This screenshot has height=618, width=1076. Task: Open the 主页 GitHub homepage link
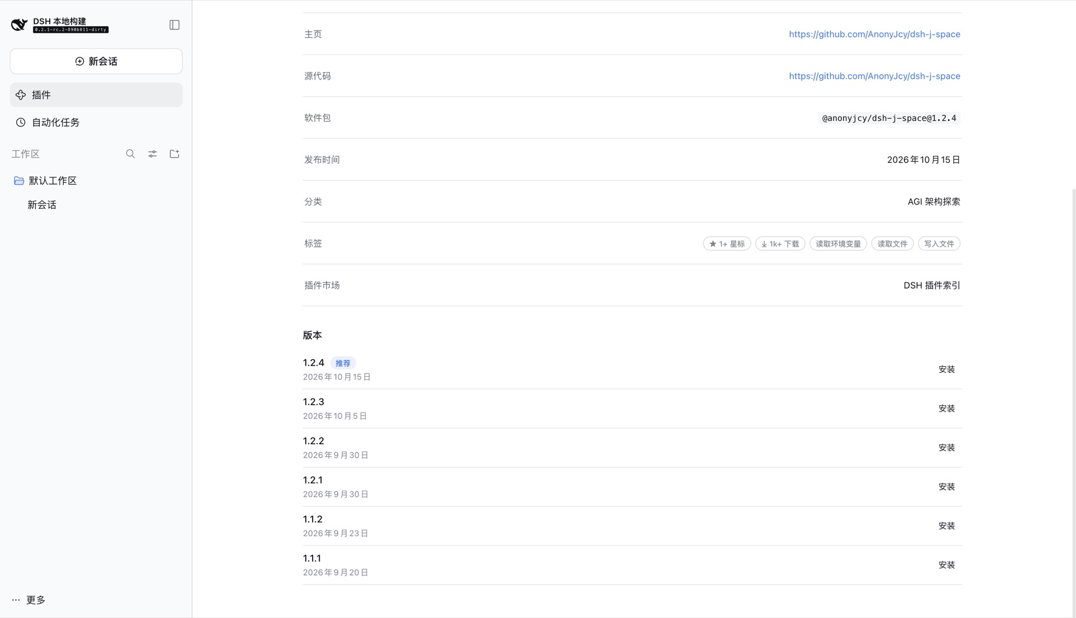[x=875, y=34]
